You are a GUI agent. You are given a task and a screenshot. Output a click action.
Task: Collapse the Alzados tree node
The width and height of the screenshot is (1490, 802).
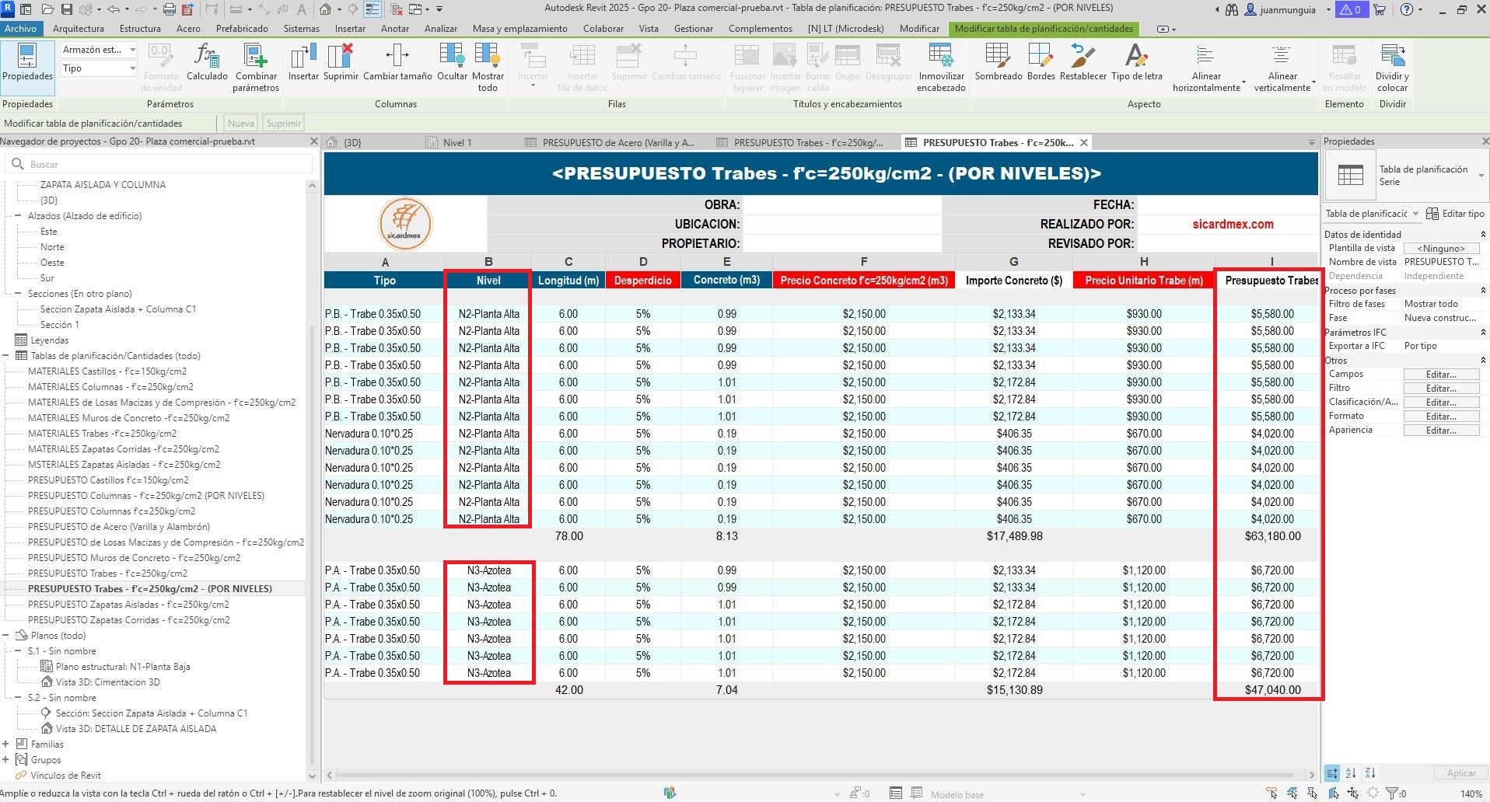(x=17, y=216)
